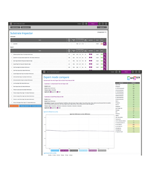The image size is (150, 178).
Task: Open magnifier for the Unknown section substrate row
Action: (x=105, y=44)
